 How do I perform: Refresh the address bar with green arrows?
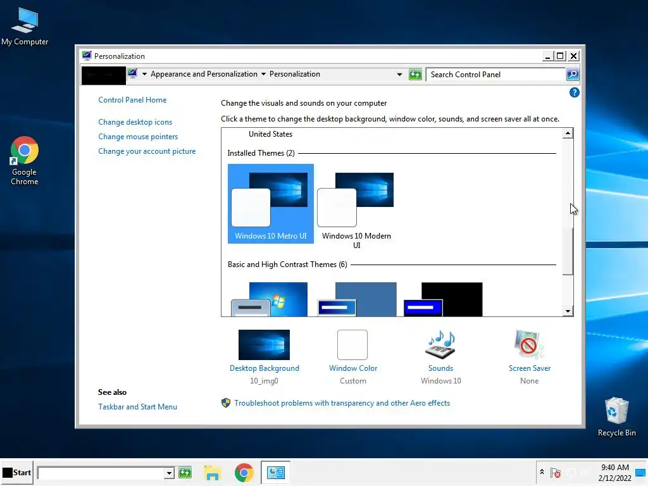coord(415,75)
